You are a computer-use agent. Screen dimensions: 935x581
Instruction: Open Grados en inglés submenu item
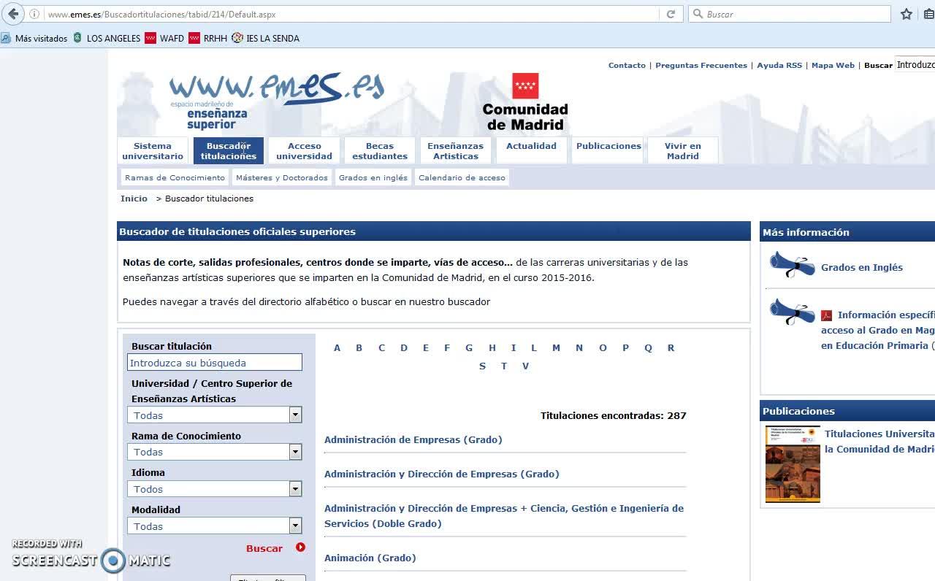coord(373,177)
